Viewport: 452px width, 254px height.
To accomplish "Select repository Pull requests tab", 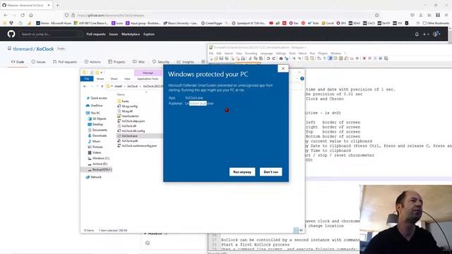I will point(65,61).
